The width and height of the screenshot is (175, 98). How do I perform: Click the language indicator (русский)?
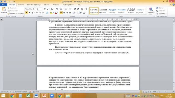36,92
